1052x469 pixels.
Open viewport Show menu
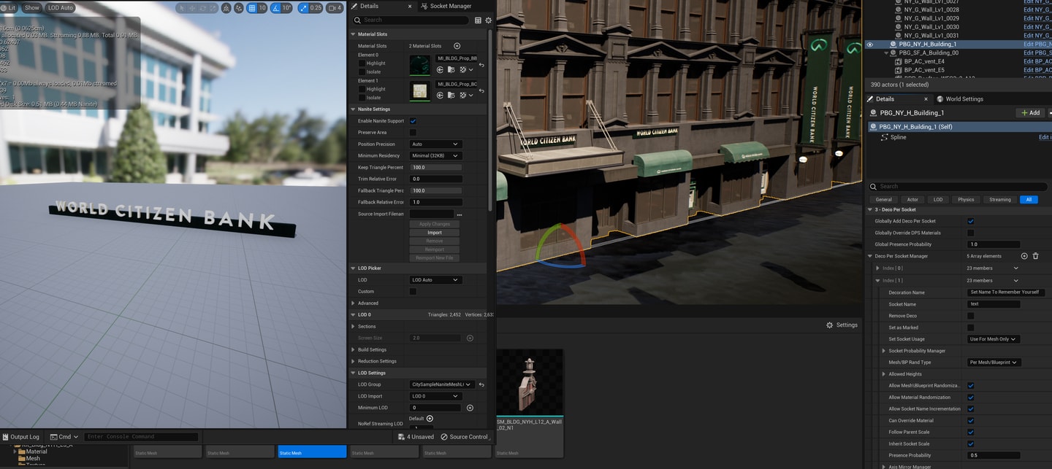[x=32, y=8]
